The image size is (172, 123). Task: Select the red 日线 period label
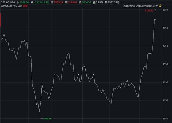click(25, 6)
